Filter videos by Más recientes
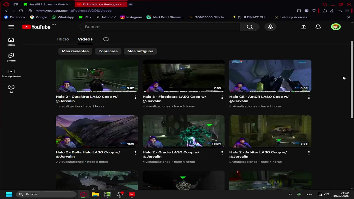 pos(75,51)
